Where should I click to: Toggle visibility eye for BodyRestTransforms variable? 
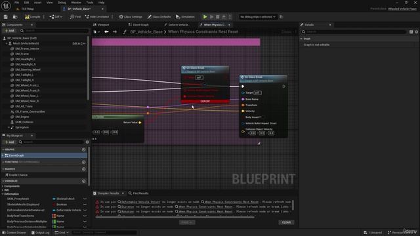(x=85, y=216)
